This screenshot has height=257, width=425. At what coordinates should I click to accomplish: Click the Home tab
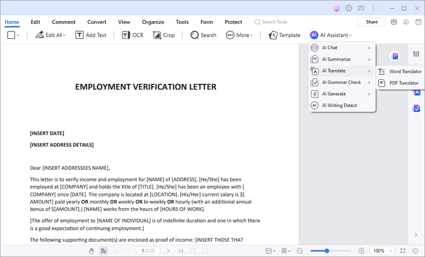point(12,22)
